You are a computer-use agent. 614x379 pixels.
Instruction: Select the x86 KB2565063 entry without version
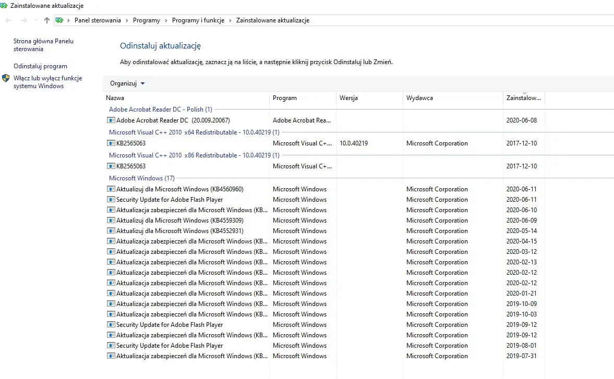pos(131,166)
